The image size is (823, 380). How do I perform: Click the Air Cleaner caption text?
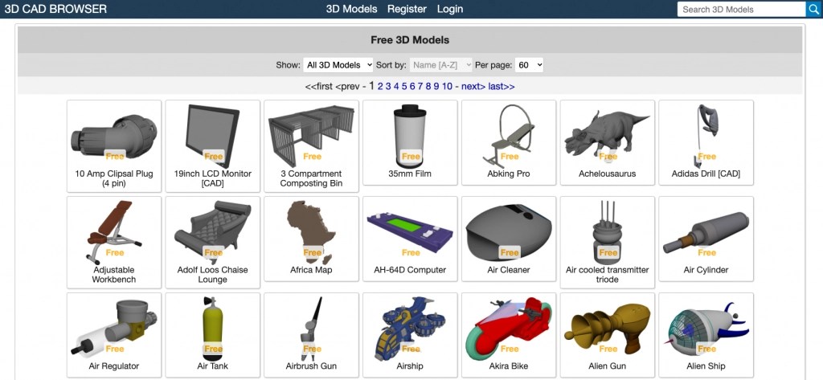[x=509, y=270]
